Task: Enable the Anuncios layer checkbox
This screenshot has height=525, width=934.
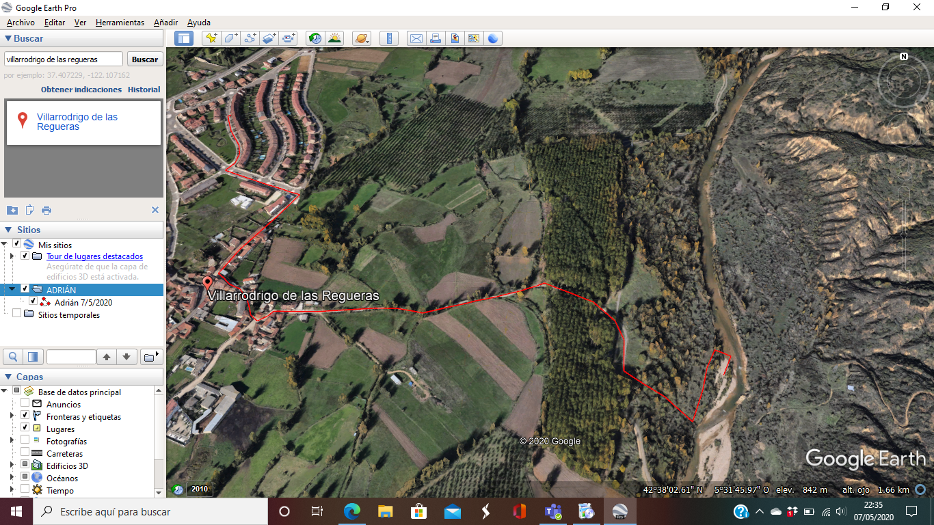Action: 25,404
